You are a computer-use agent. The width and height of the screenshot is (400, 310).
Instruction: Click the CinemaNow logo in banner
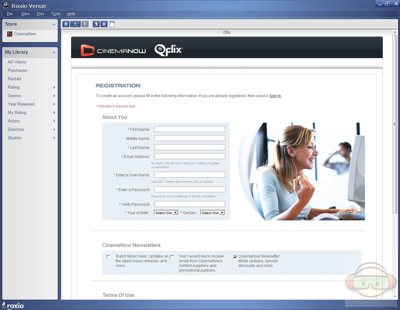pos(113,50)
